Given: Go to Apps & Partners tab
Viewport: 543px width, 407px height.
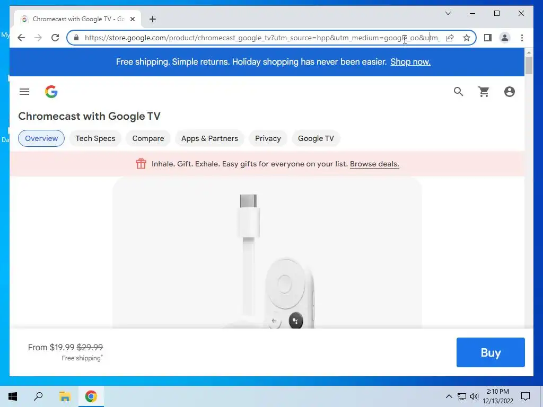Looking at the screenshot, I should 209,138.
